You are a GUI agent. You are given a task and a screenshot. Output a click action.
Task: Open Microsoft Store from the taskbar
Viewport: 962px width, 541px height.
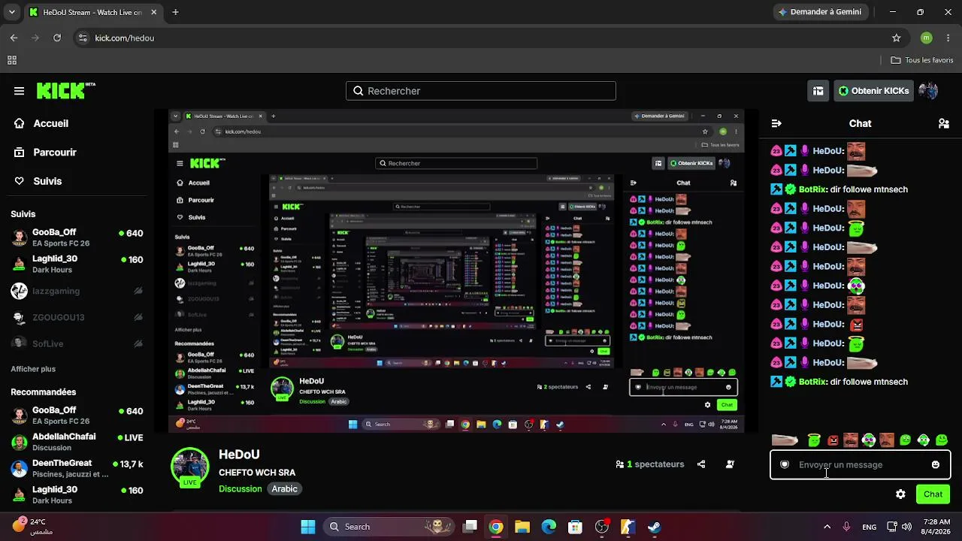click(x=575, y=527)
